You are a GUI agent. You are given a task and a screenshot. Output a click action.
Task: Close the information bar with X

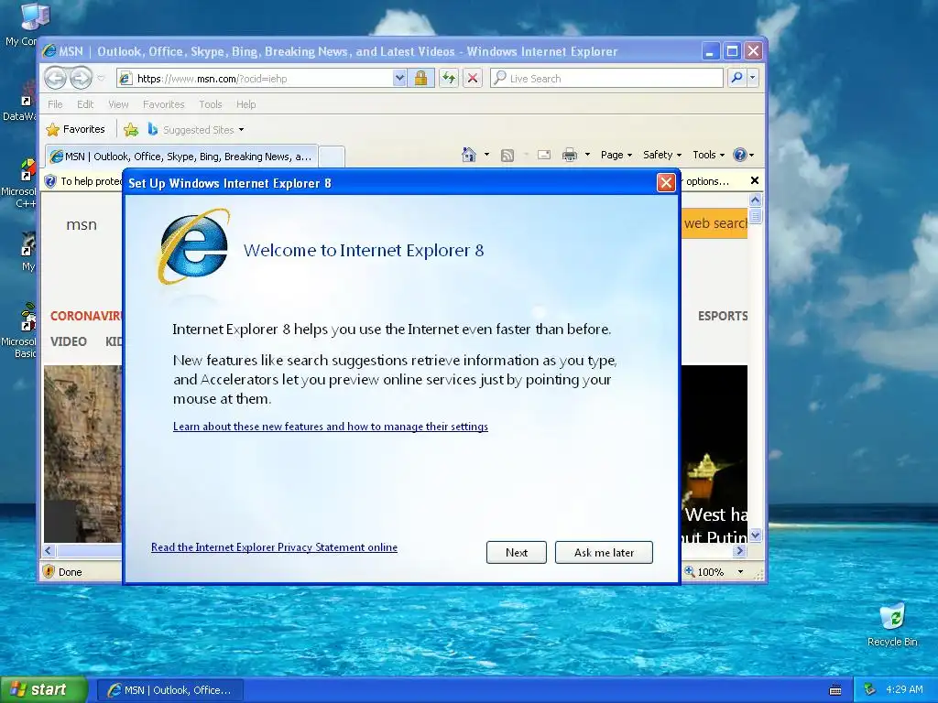click(755, 180)
